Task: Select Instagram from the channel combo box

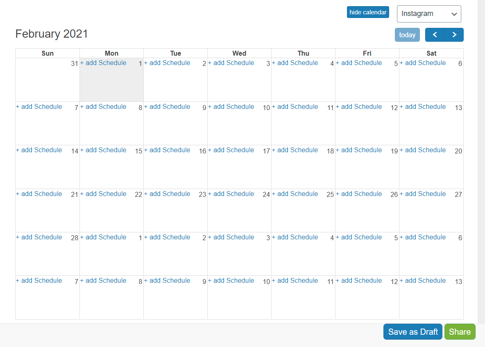Action: click(428, 14)
